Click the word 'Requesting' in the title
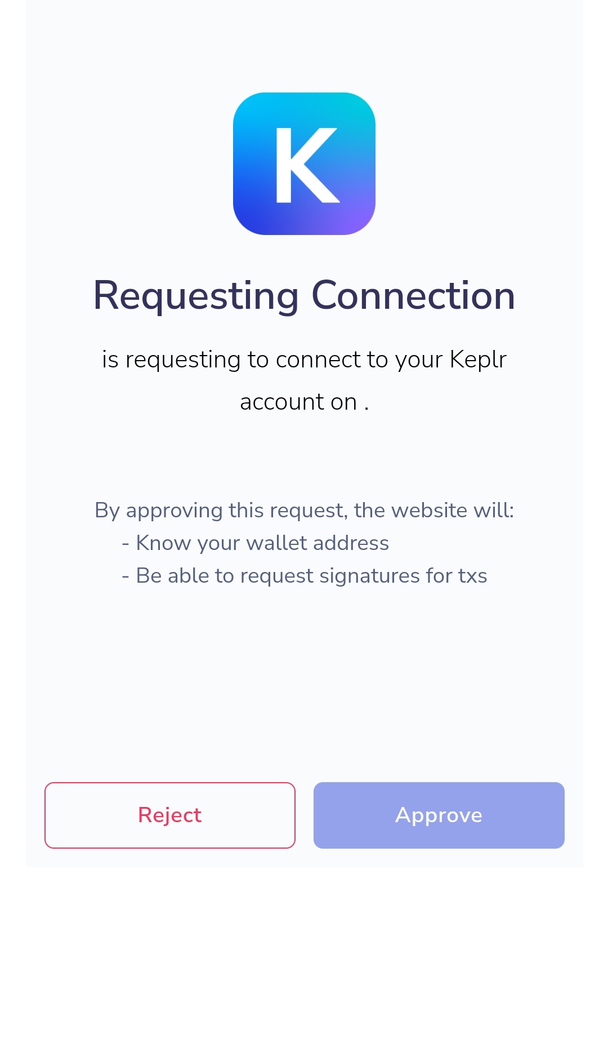Viewport: 608px width, 1038px height. (x=196, y=296)
